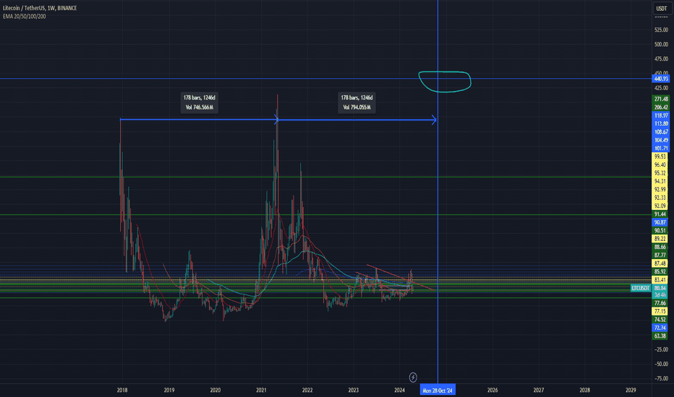This screenshot has width=674, height=397.
Task: Select the 94.31 yellow price label
Action: [660, 181]
